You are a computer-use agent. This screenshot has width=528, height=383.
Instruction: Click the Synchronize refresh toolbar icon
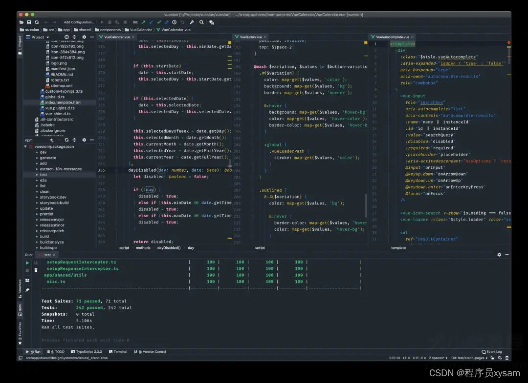coord(37,22)
